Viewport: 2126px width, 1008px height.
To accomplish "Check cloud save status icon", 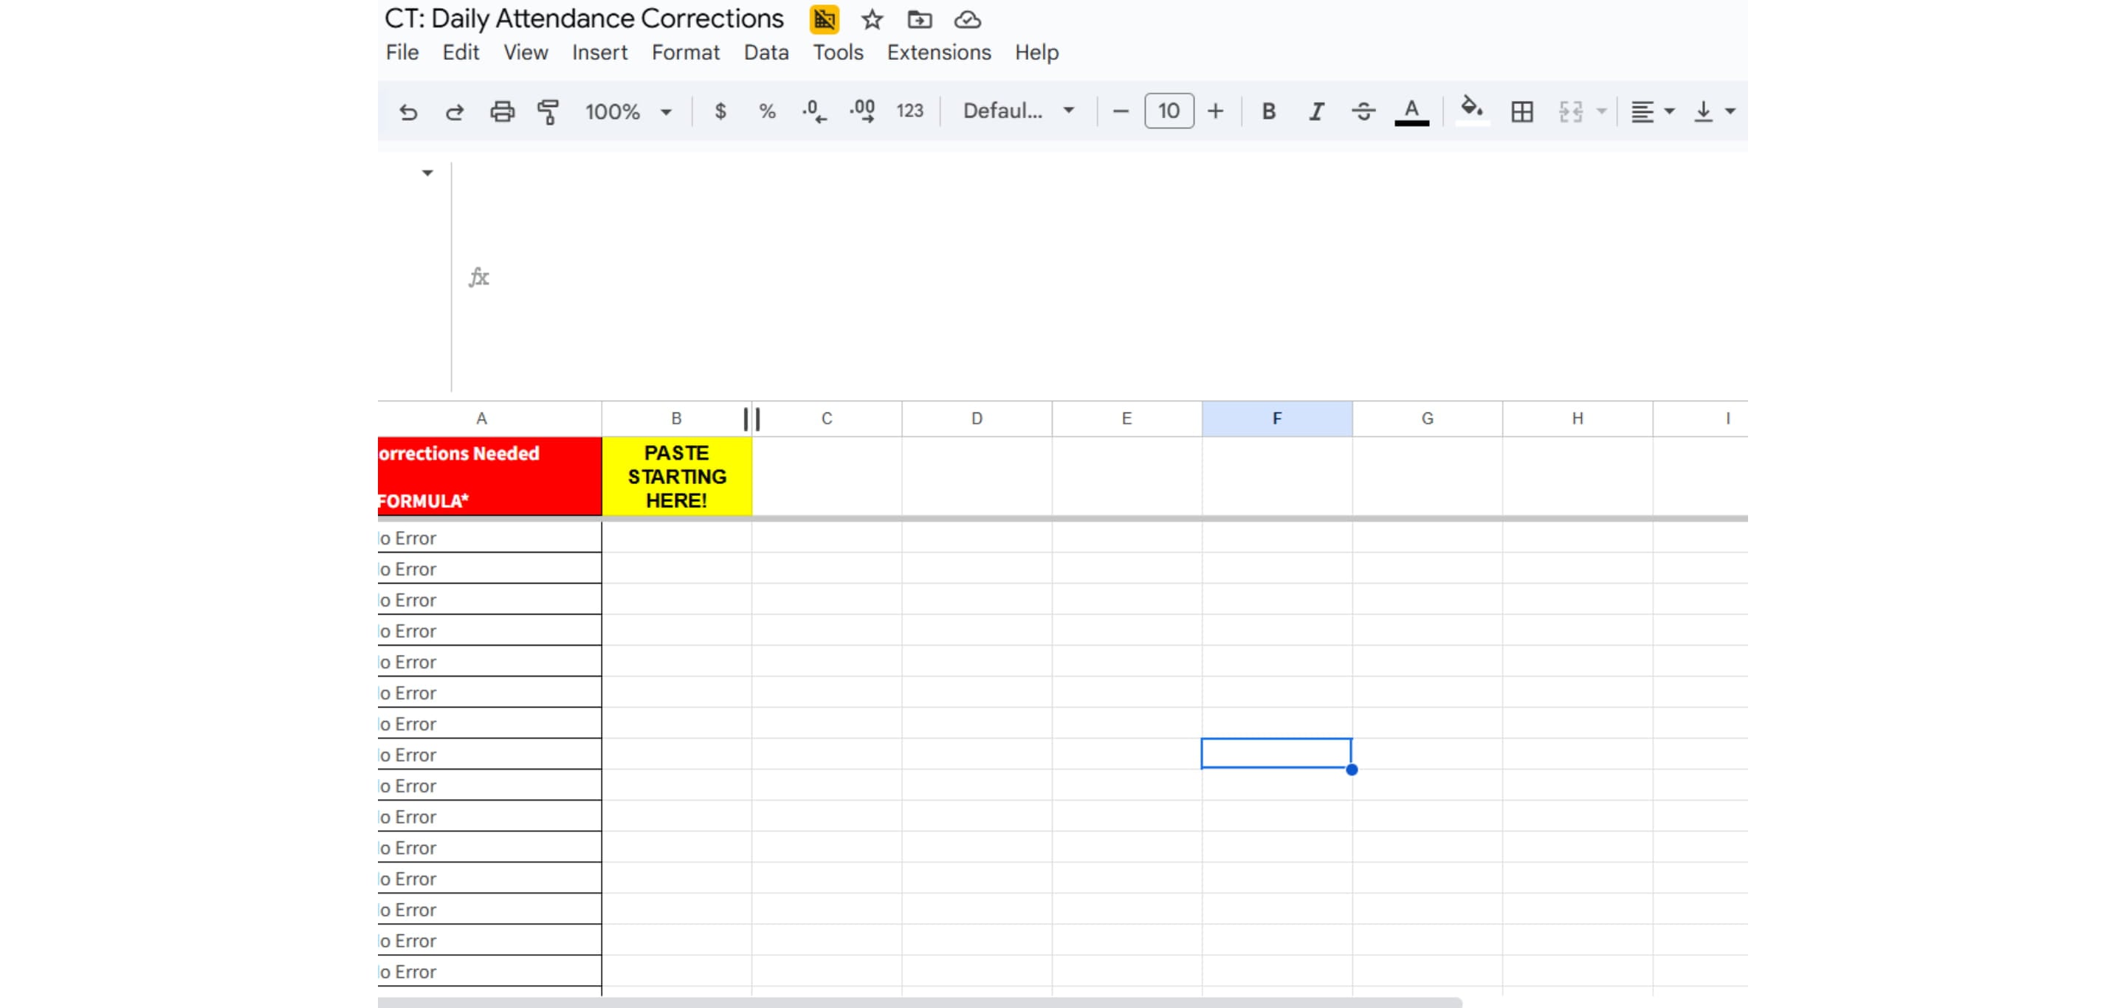I will tap(967, 19).
